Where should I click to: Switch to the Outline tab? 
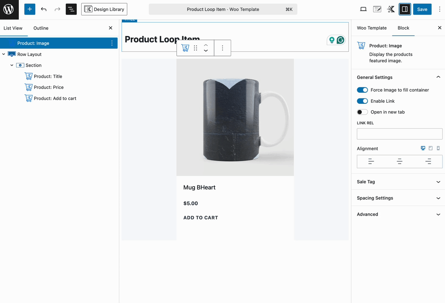tap(41, 28)
